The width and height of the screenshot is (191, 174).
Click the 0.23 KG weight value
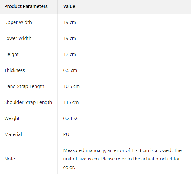(x=71, y=118)
